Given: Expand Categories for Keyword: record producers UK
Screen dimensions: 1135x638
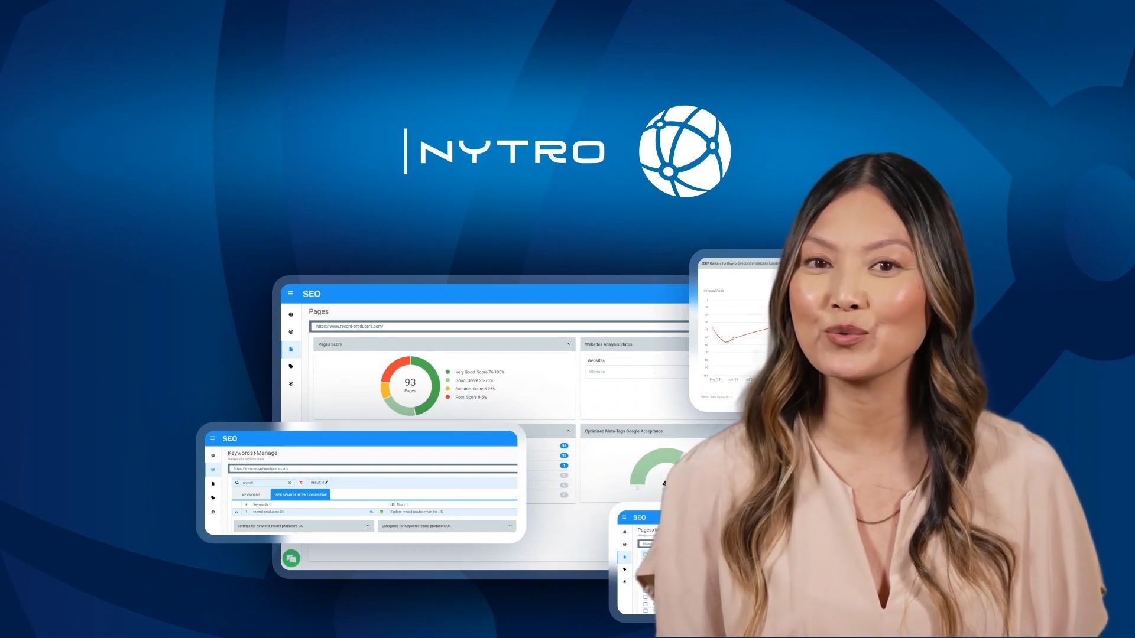Looking at the screenshot, I should tap(447, 526).
